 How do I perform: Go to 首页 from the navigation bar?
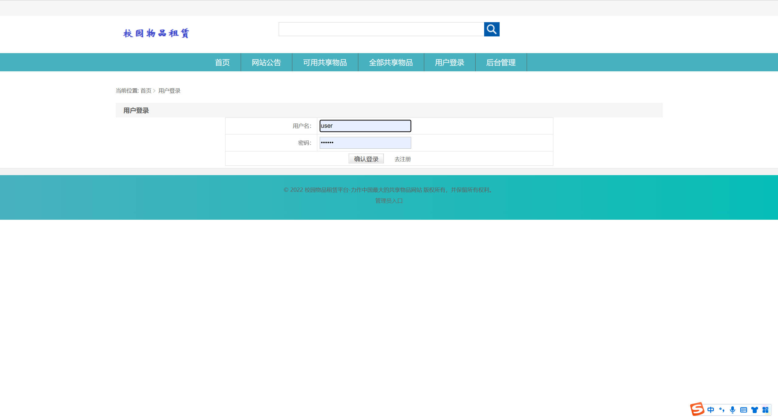tap(222, 62)
